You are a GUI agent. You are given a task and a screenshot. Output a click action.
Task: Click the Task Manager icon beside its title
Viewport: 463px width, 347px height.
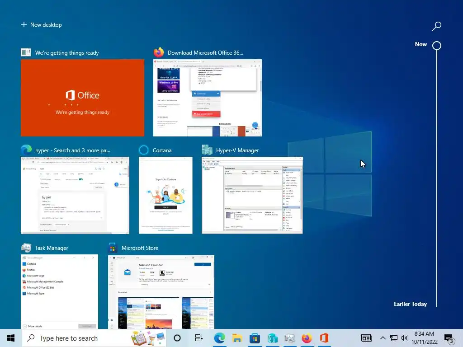tap(26, 248)
